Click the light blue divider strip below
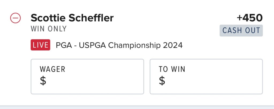Viewport: 274px width, 109px height. coord(137,107)
